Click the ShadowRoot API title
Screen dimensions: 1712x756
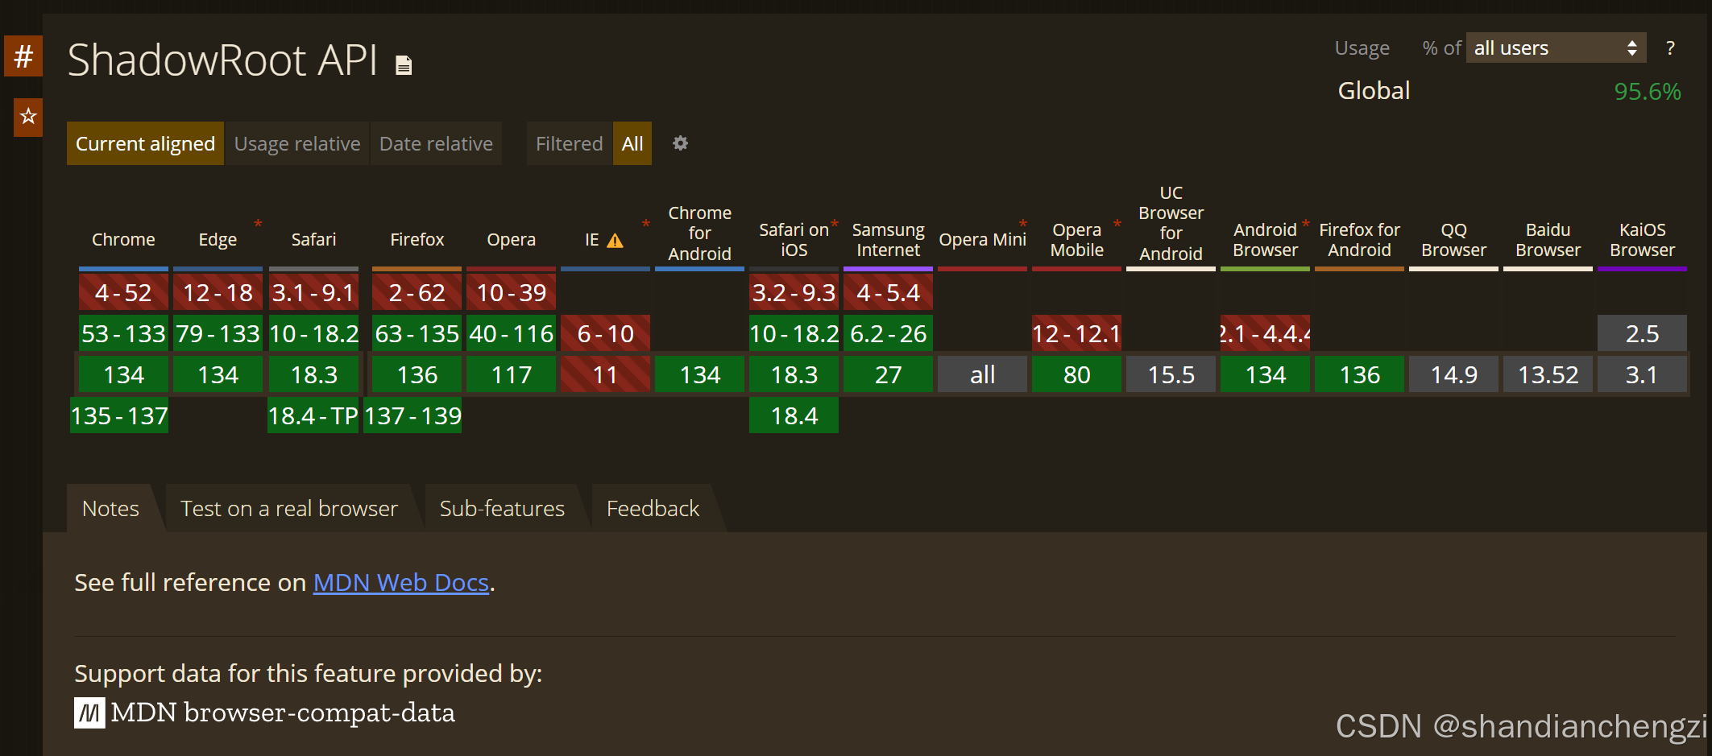[222, 60]
